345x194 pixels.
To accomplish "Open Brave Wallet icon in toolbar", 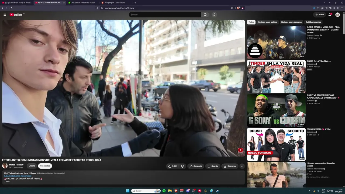I will click(330, 8).
